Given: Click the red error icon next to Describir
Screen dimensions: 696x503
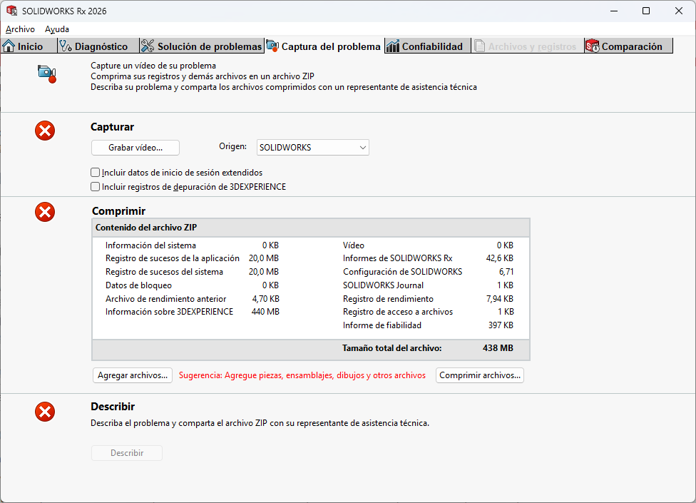Looking at the screenshot, I should [x=45, y=412].
